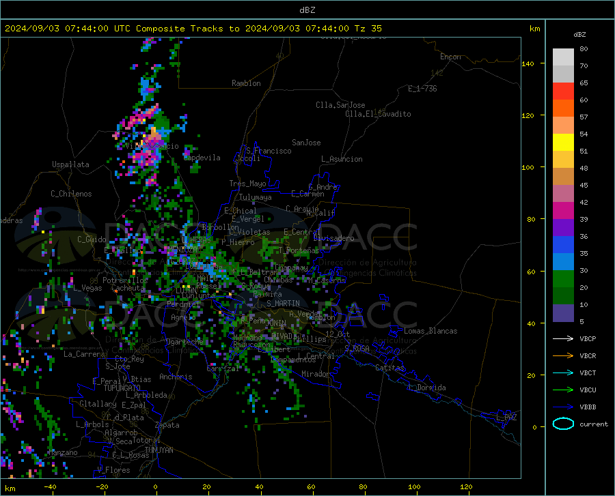Click the blue VBBB arrow legend icon
Viewport: 615px width, 496px height.
coord(563,407)
